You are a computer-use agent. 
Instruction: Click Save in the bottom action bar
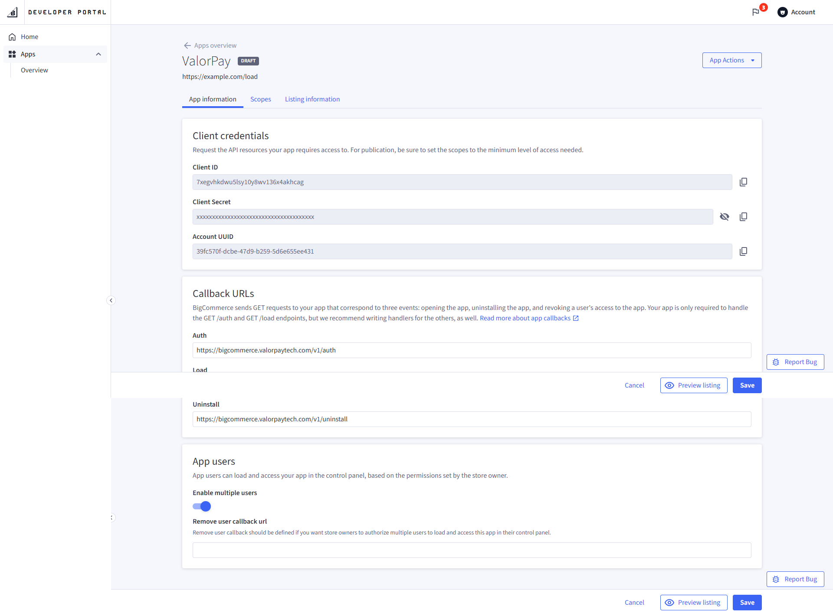point(747,603)
